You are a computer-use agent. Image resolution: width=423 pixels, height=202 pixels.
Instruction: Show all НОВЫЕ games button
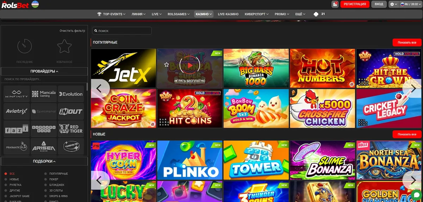[407, 134]
